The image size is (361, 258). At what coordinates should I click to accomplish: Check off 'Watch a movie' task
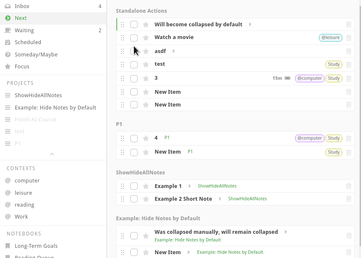134,38
